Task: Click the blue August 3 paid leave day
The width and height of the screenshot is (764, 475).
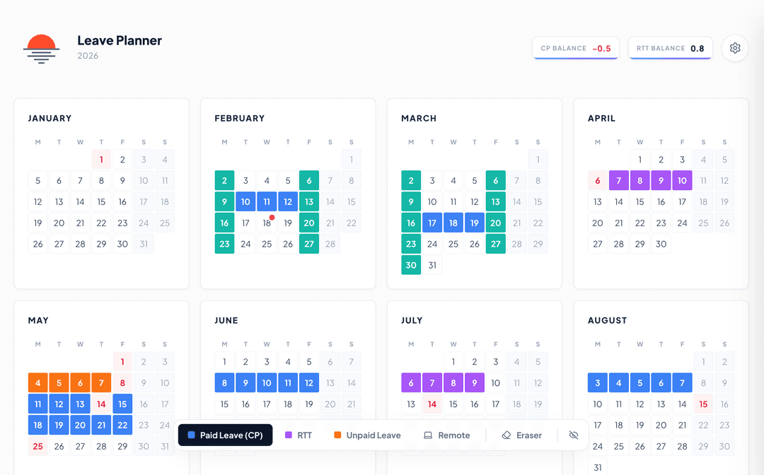Action: coord(598,383)
